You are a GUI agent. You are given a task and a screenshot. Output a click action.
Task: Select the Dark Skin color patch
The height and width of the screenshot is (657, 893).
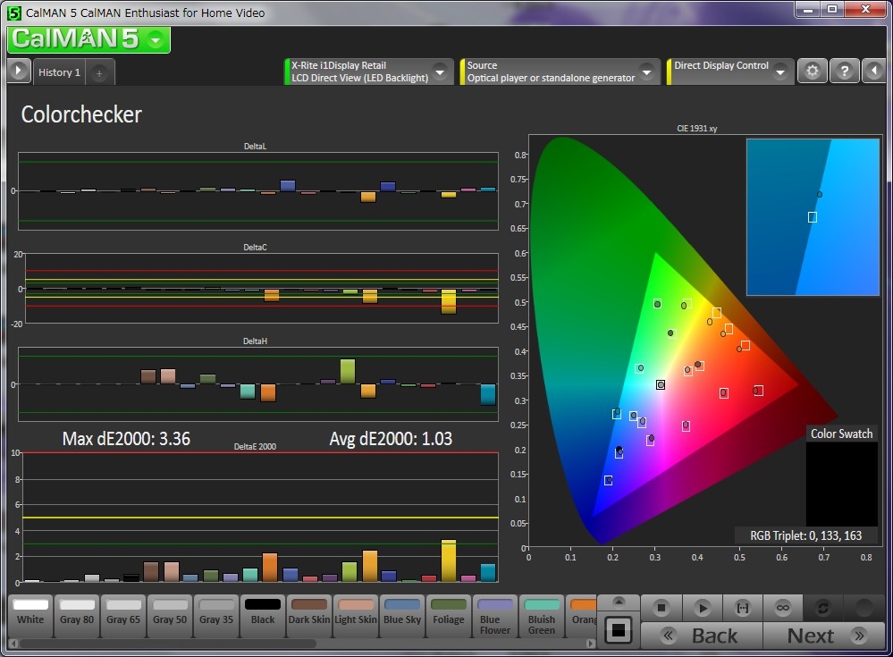point(309,612)
